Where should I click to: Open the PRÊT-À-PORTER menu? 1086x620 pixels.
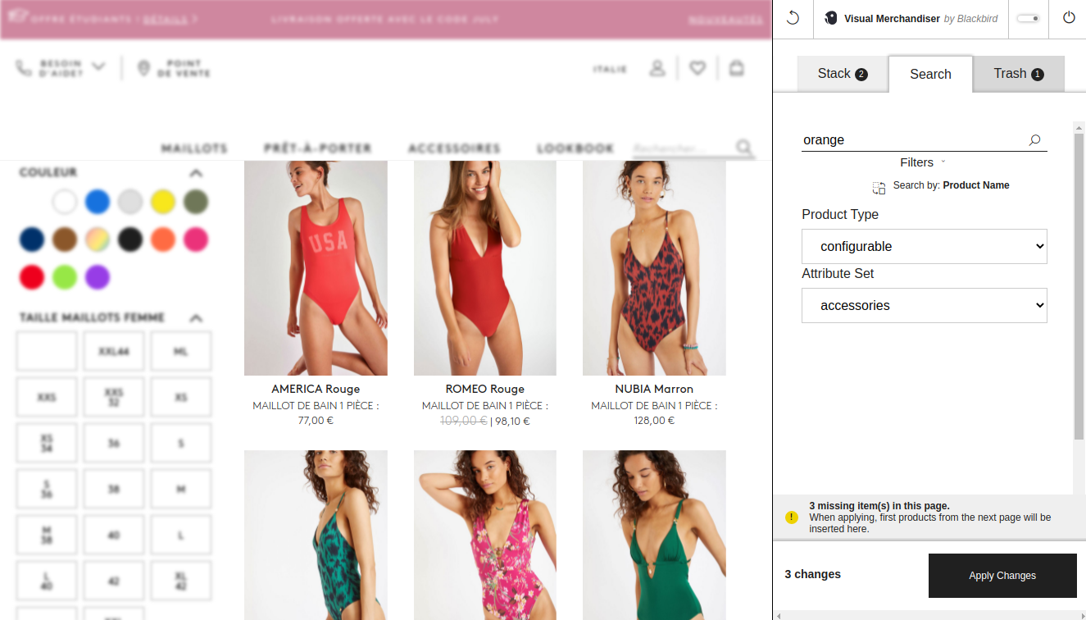click(x=318, y=148)
